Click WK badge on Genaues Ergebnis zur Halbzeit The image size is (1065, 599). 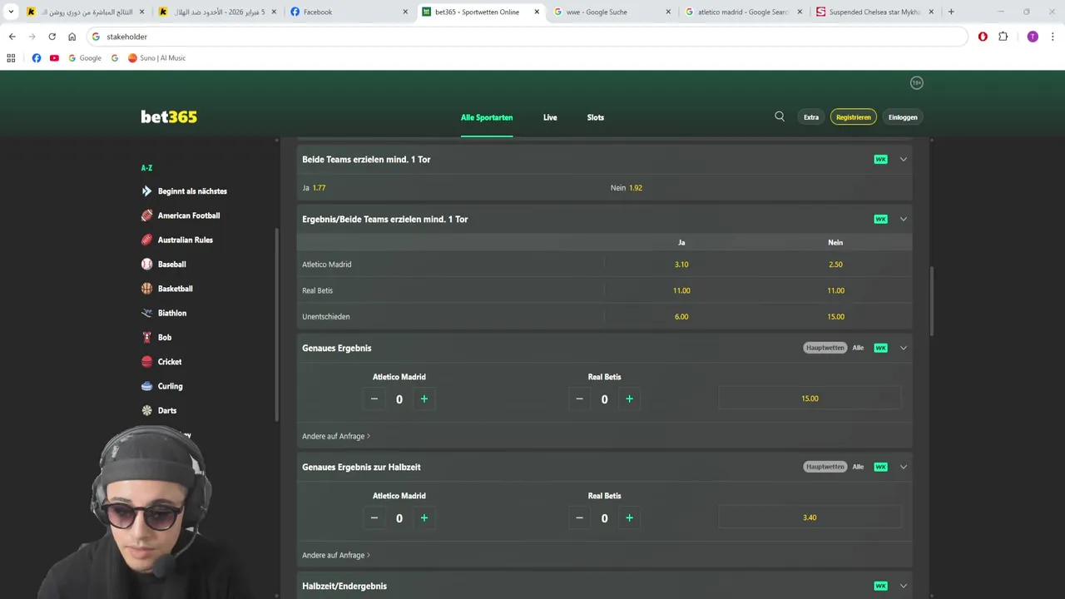pyautogui.click(x=880, y=467)
